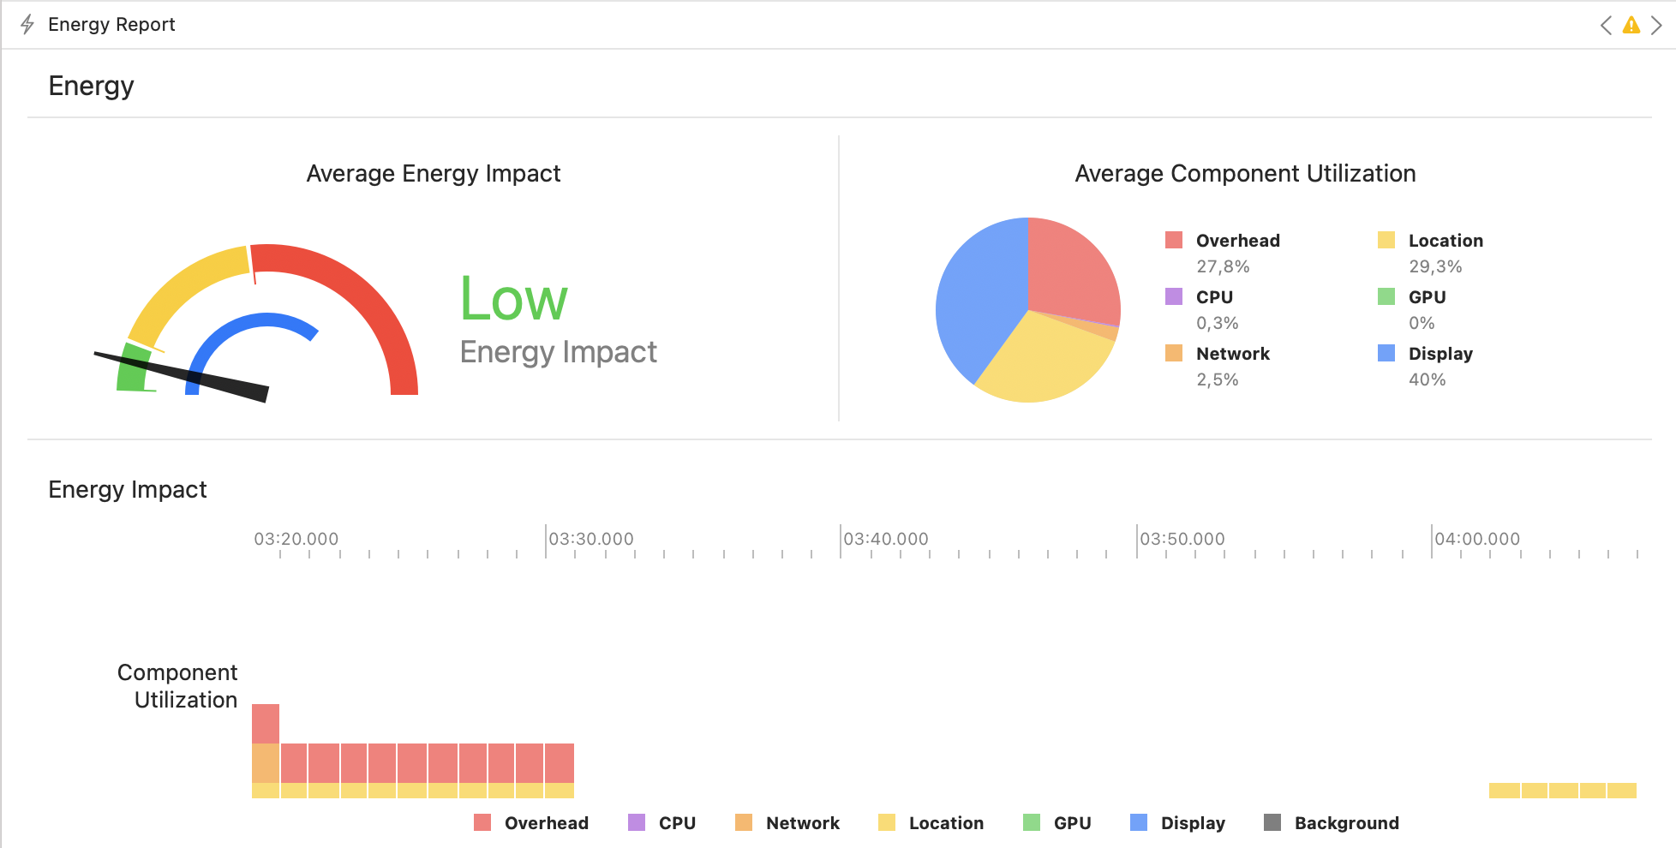The image size is (1676, 848).
Task: Click the GPU swatch in the timeline legend
Action: [x=1032, y=822]
